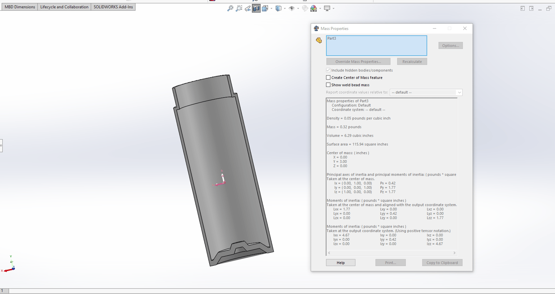Click horizontal scrollbar right arrow in results
The height and width of the screenshot is (294, 555).
[454, 253]
